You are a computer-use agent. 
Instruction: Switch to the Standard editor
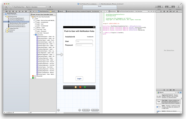coord(156,7)
